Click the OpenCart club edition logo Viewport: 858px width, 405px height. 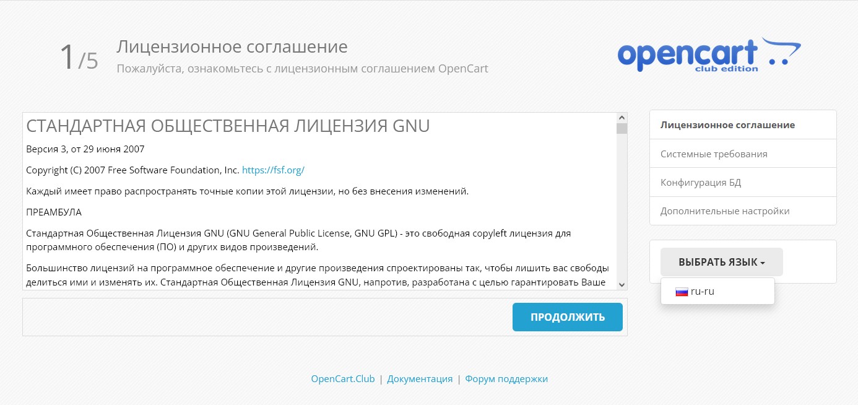708,53
